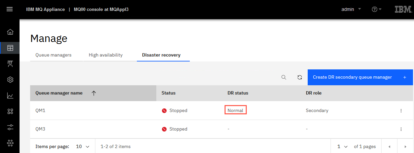Viewport: 414px width, 153px height.
Task: Go to the Home sidebar icon
Action: pyautogui.click(x=10, y=32)
